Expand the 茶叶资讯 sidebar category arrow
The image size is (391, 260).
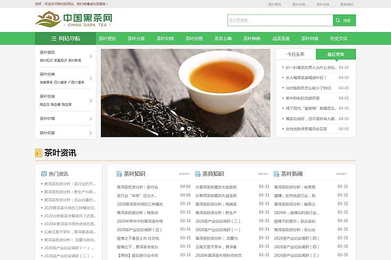91,56
